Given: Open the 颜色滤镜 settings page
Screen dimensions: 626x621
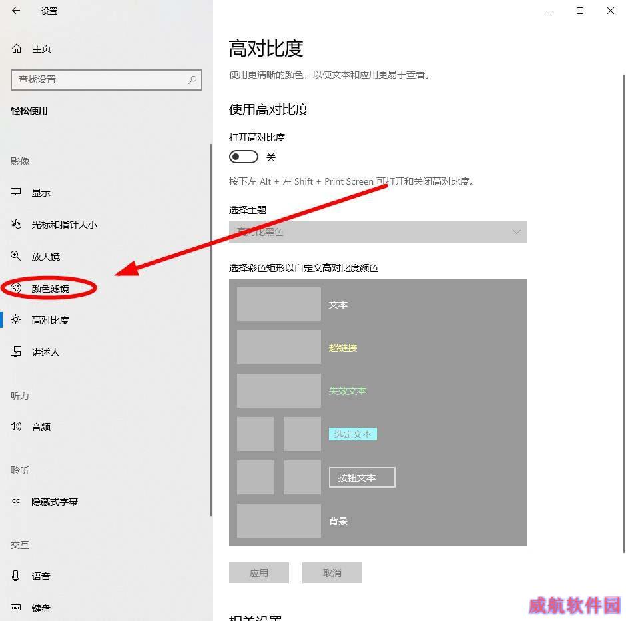Looking at the screenshot, I should pyautogui.click(x=51, y=289).
